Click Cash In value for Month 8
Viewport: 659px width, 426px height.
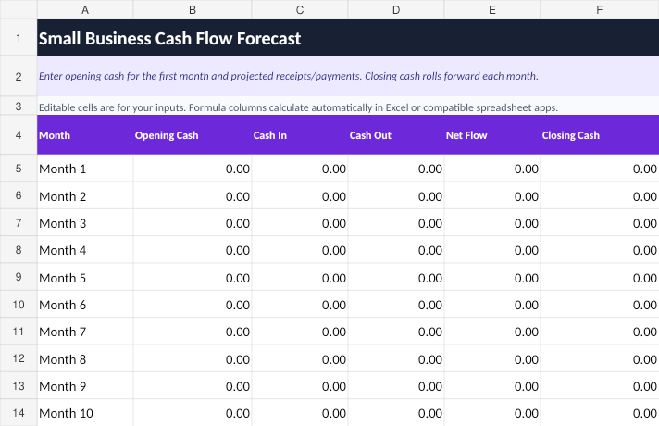coord(300,358)
